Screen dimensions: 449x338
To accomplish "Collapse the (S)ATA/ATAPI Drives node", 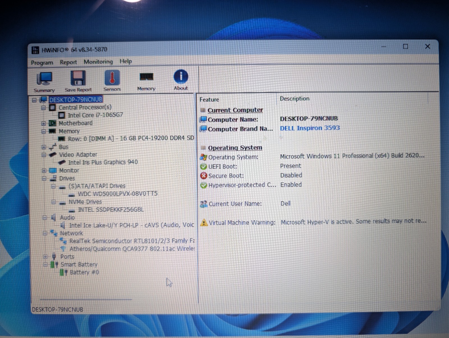I will pyautogui.click(x=53, y=186).
